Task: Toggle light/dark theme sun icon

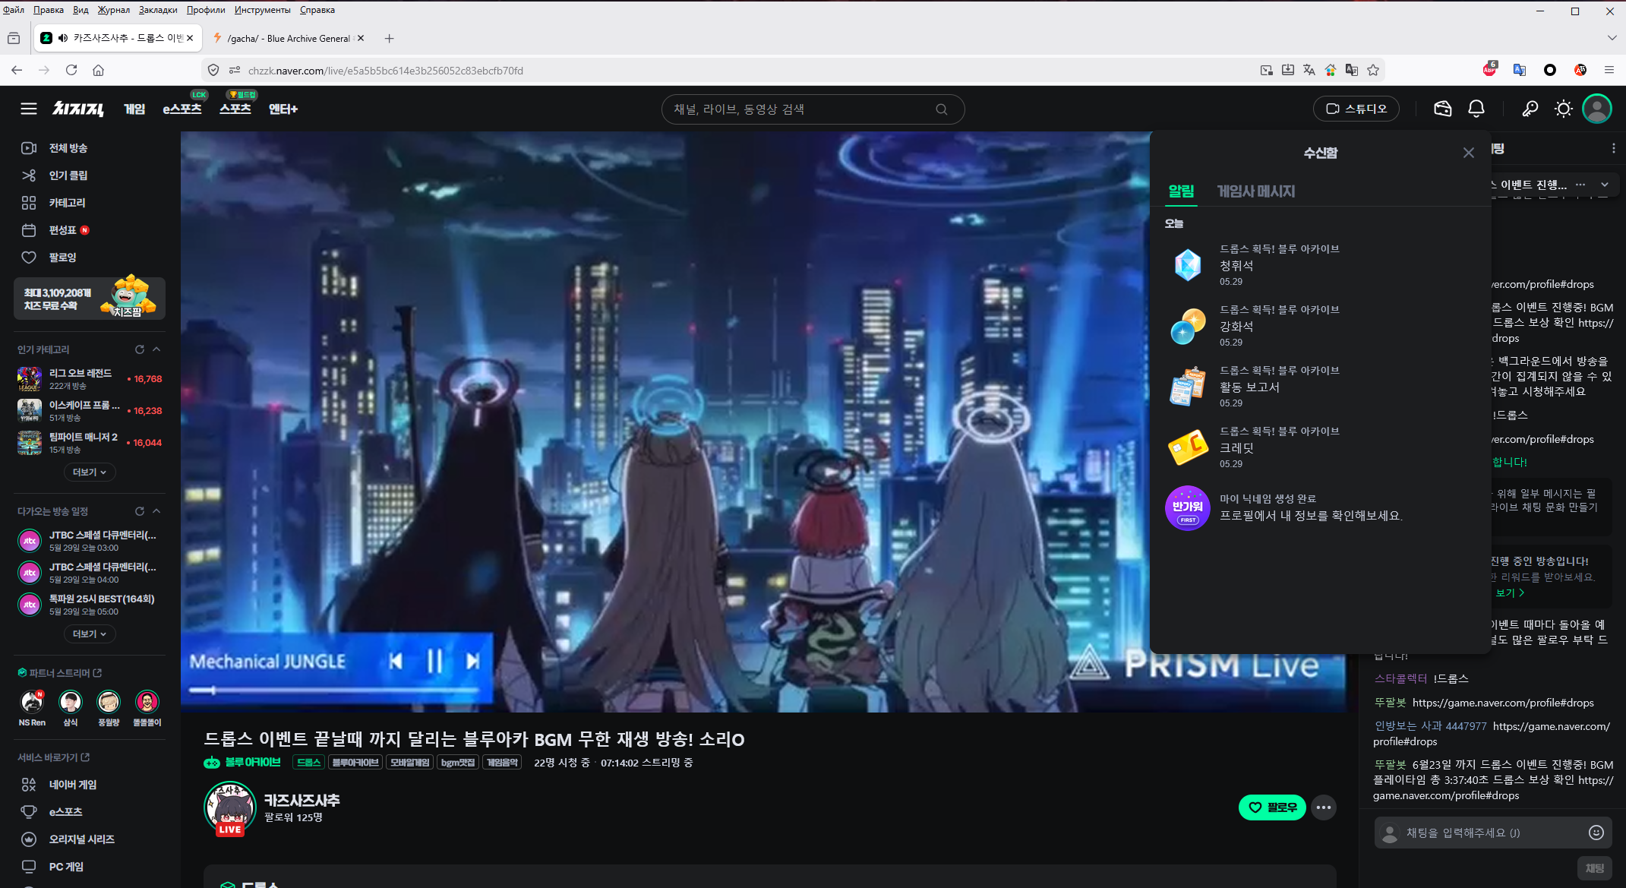Action: (1563, 109)
